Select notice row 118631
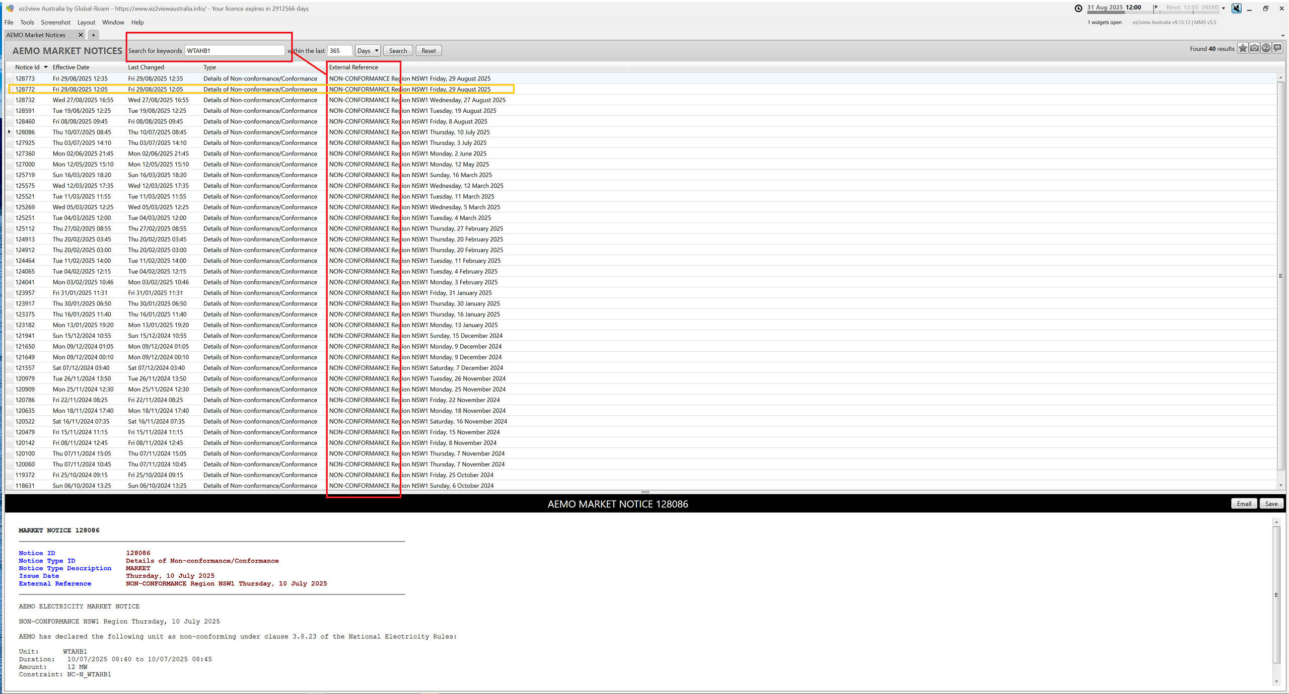Image resolution: width=1289 pixels, height=694 pixels. 642,486
